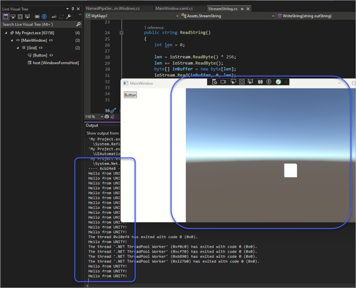Click Select Element in MainWindow in-app toolbar
356x288 pixels.
click(233, 82)
